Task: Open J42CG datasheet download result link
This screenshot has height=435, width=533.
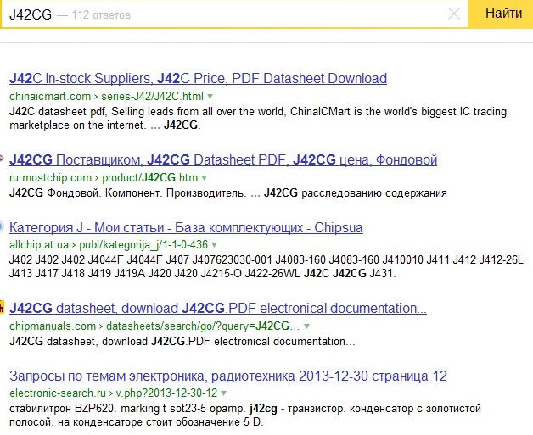Action: pos(218,308)
